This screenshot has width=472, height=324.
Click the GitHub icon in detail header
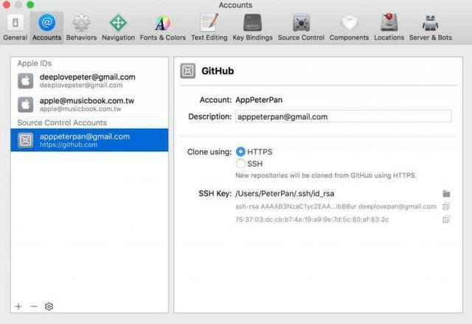pos(188,71)
